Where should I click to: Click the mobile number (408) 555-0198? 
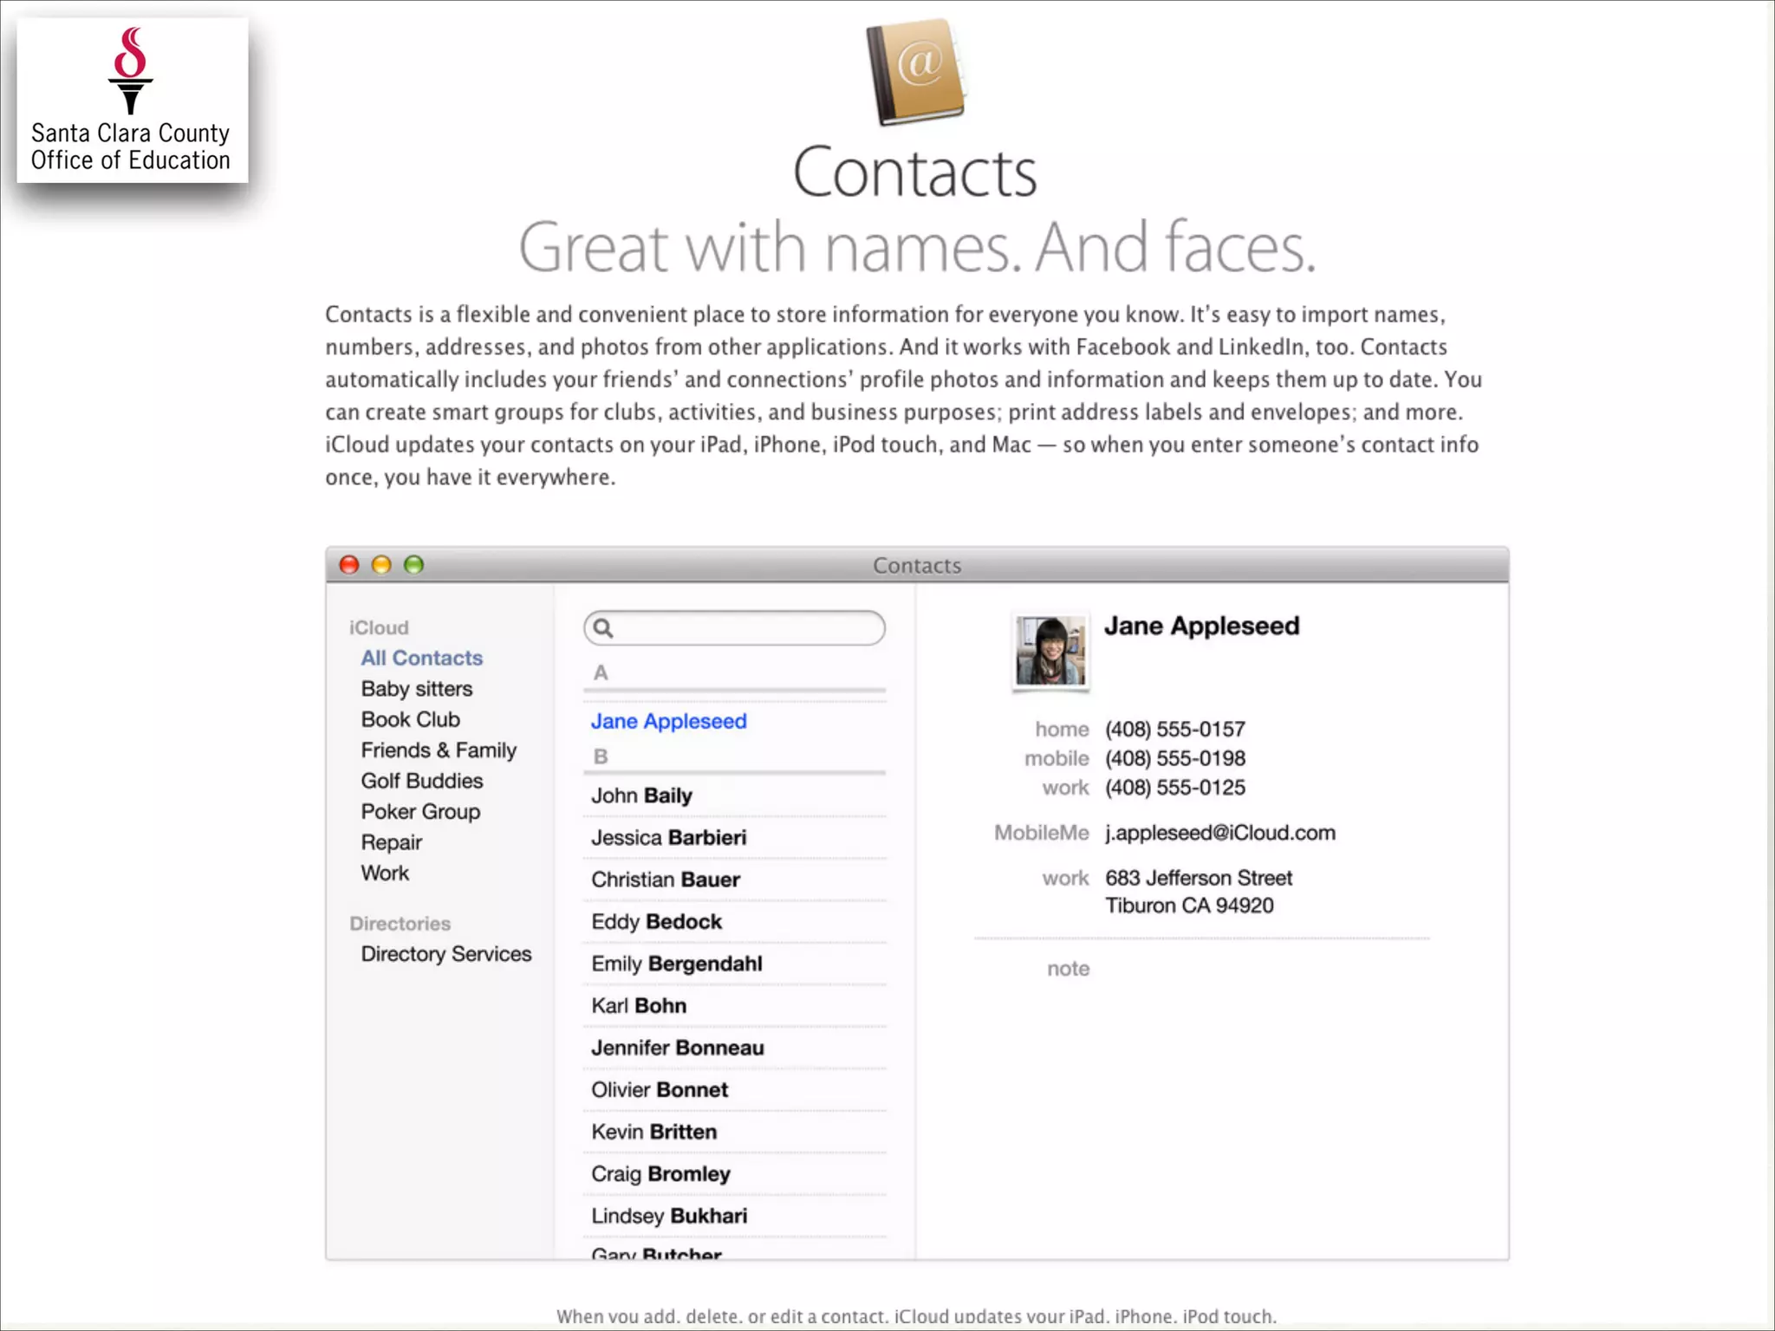[x=1174, y=758]
